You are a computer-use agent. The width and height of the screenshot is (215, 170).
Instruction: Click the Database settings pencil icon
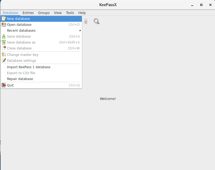click(4, 60)
